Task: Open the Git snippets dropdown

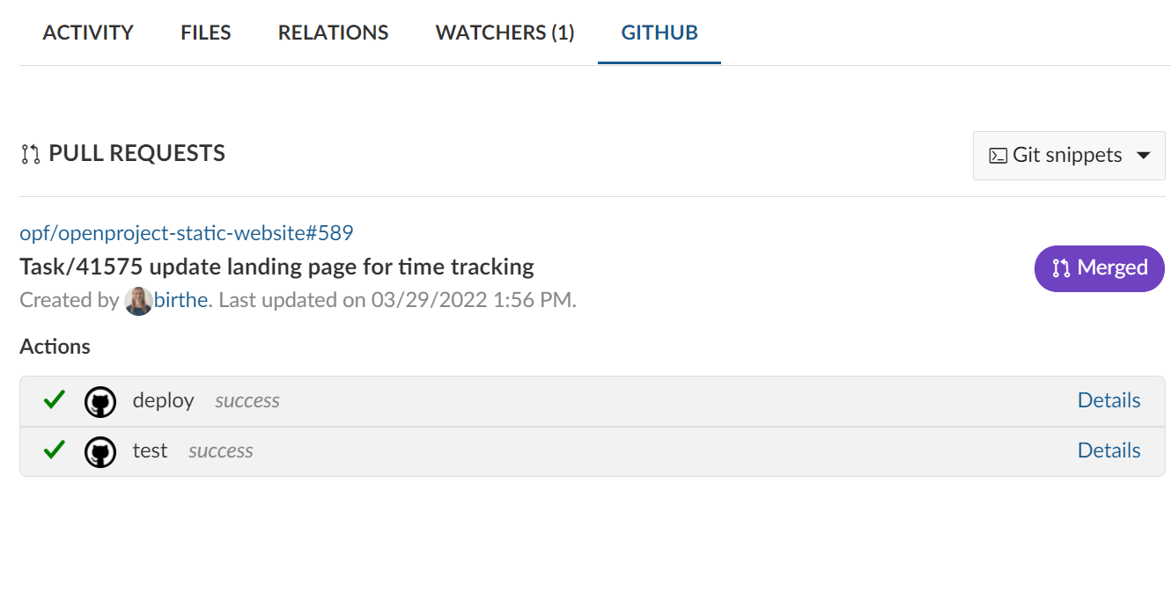Action: [1068, 155]
